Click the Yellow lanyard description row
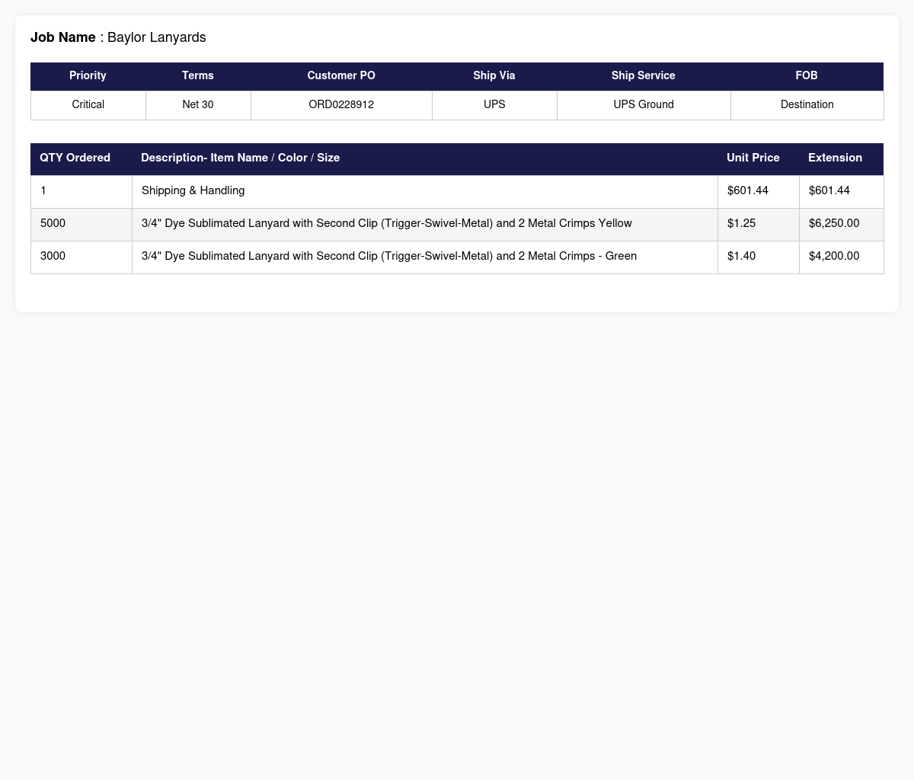 (x=425, y=224)
